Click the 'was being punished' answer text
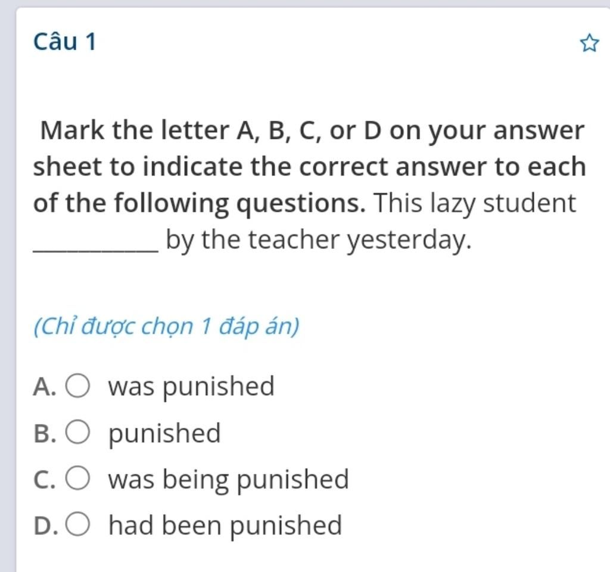This screenshot has height=572, width=610. coord(228,480)
